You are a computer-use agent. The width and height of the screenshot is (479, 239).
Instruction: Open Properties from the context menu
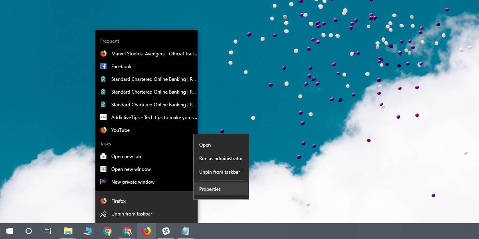tap(221, 189)
